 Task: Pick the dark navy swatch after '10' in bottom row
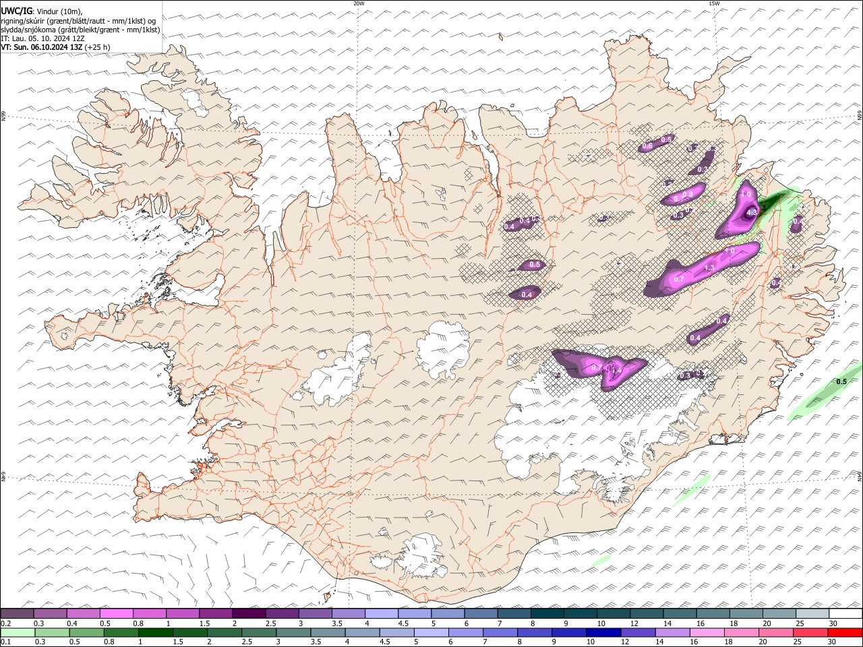point(603,632)
